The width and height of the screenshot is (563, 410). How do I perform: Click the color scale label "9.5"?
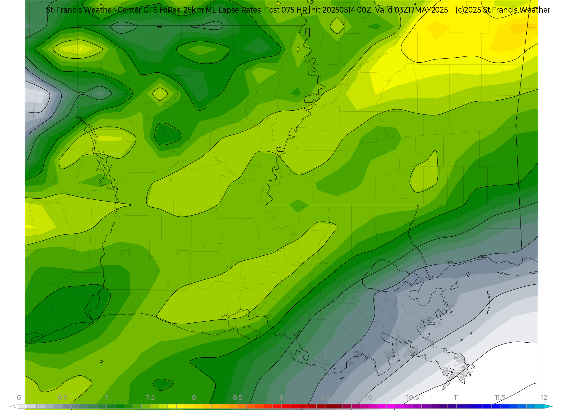pos(325,397)
